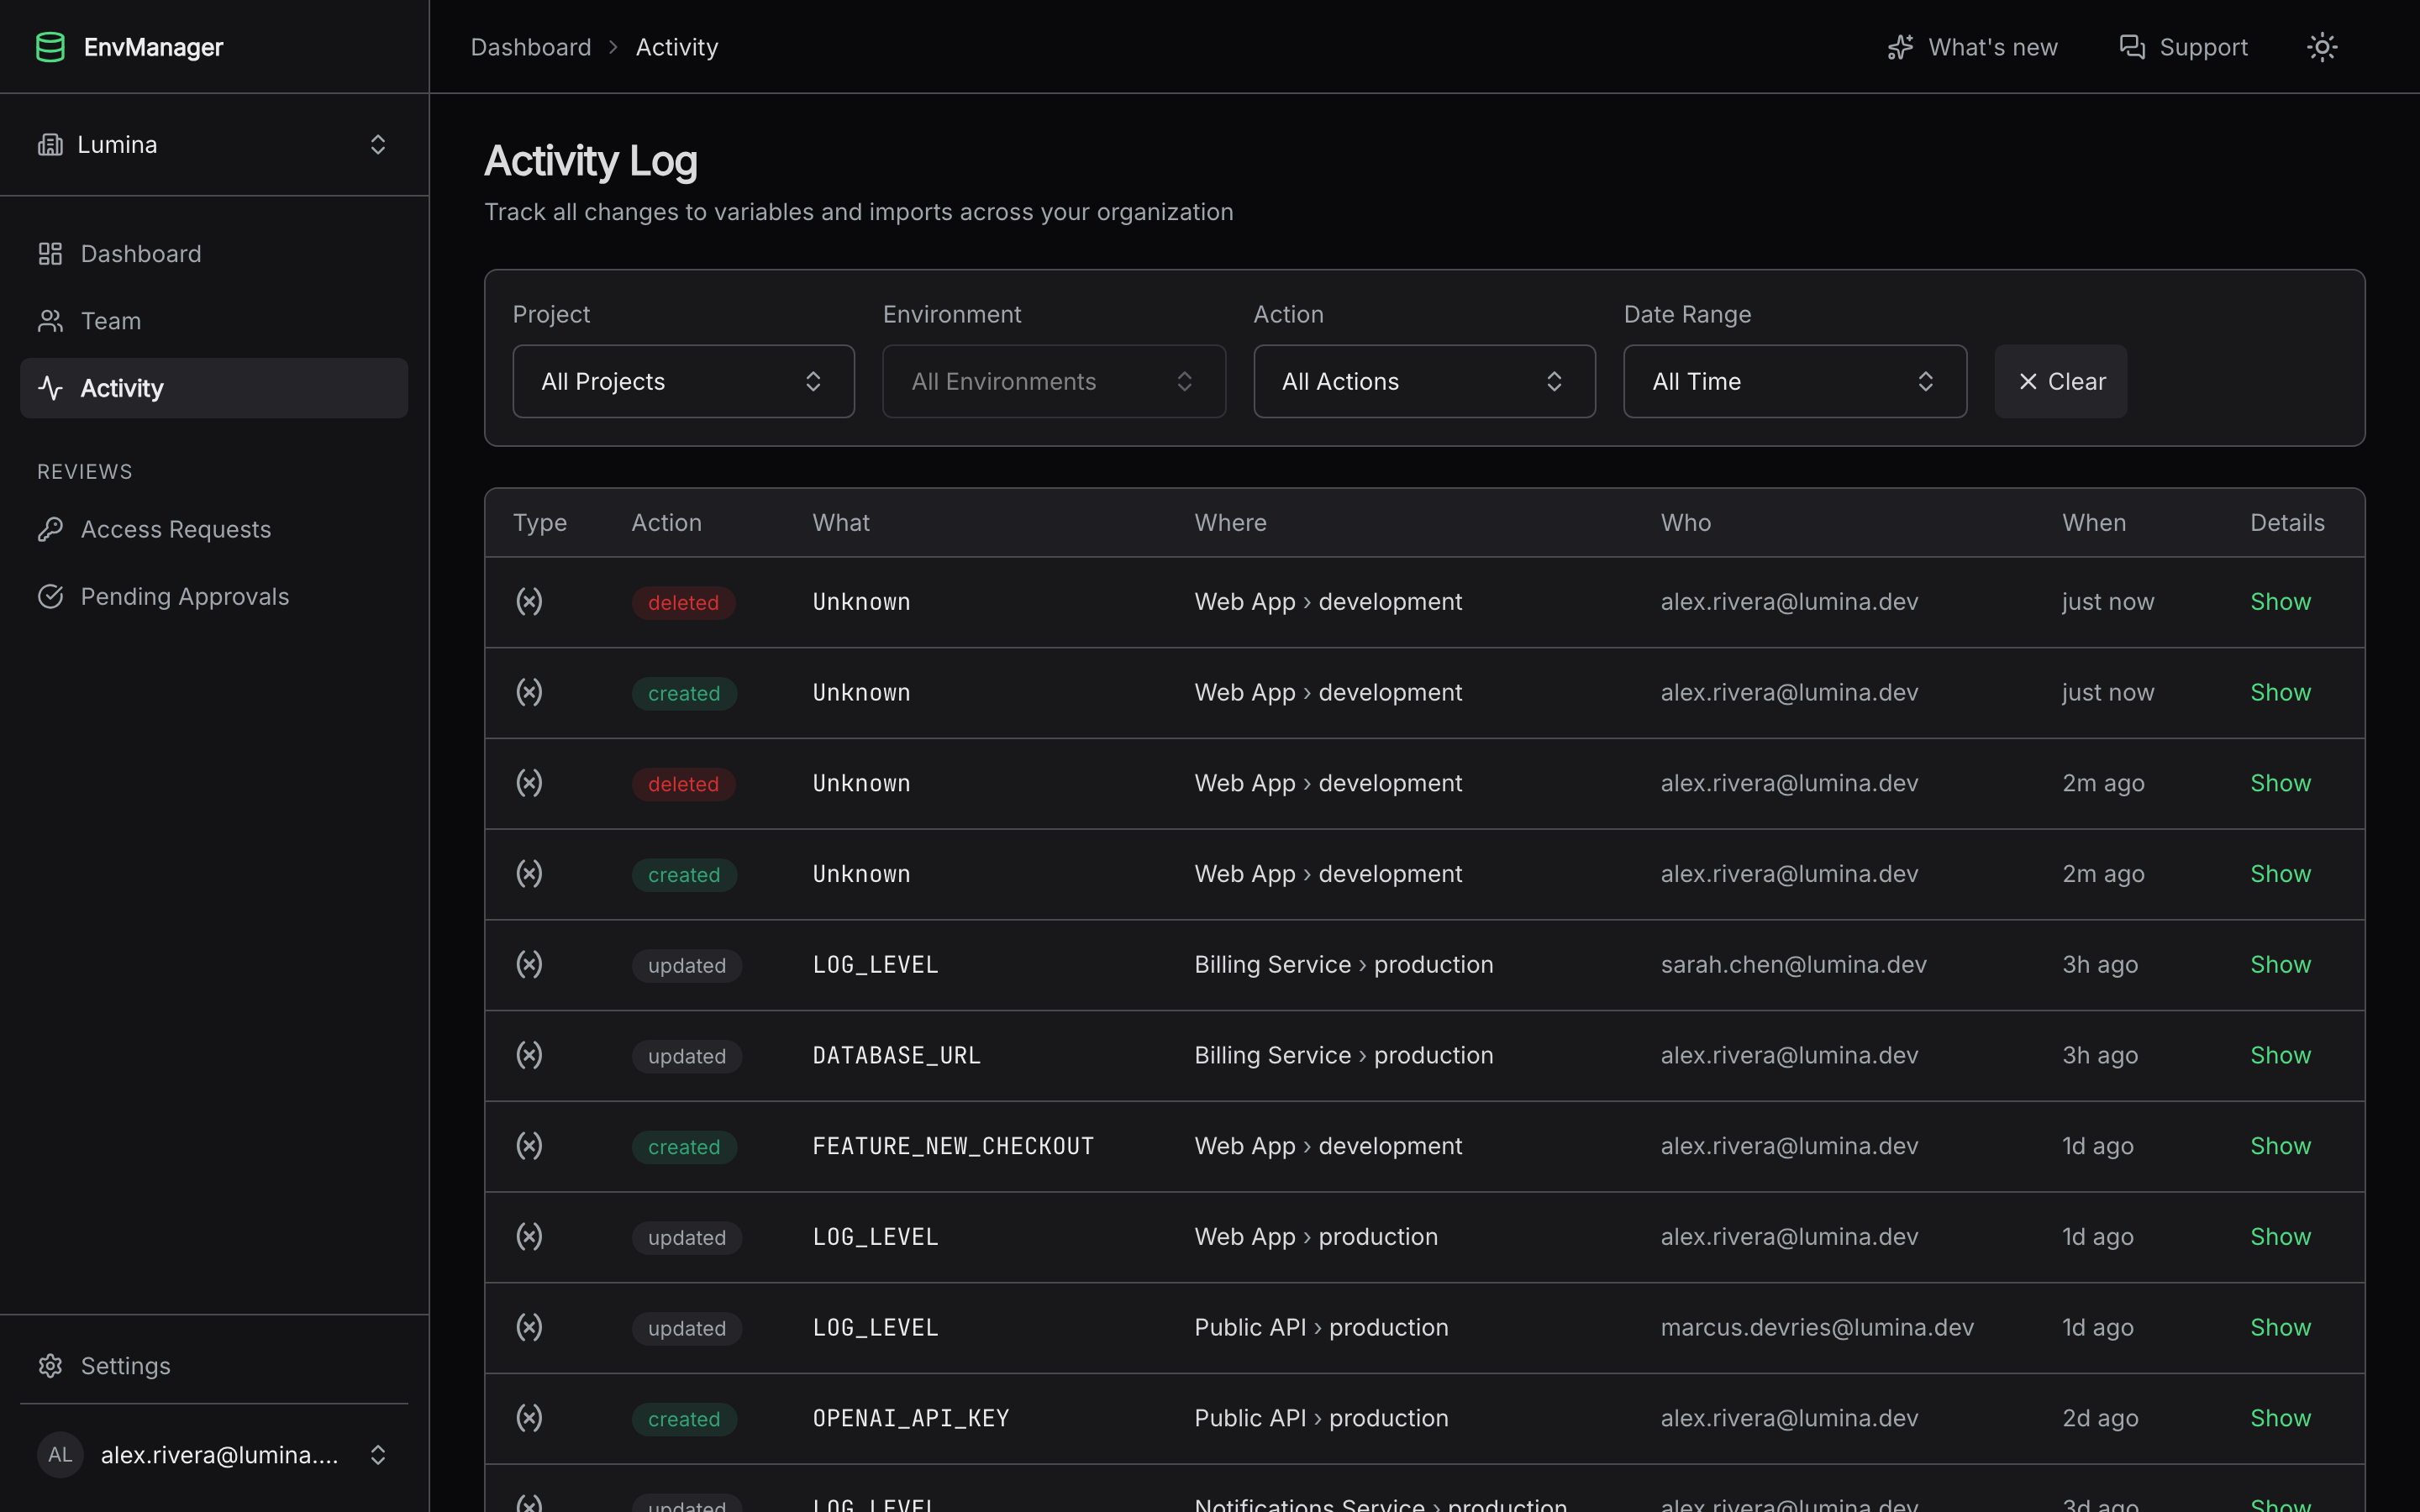The height and width of the screenshot is (1512, 2420).
Task: Click the What's new sparkles icon
Action: 1900,47
